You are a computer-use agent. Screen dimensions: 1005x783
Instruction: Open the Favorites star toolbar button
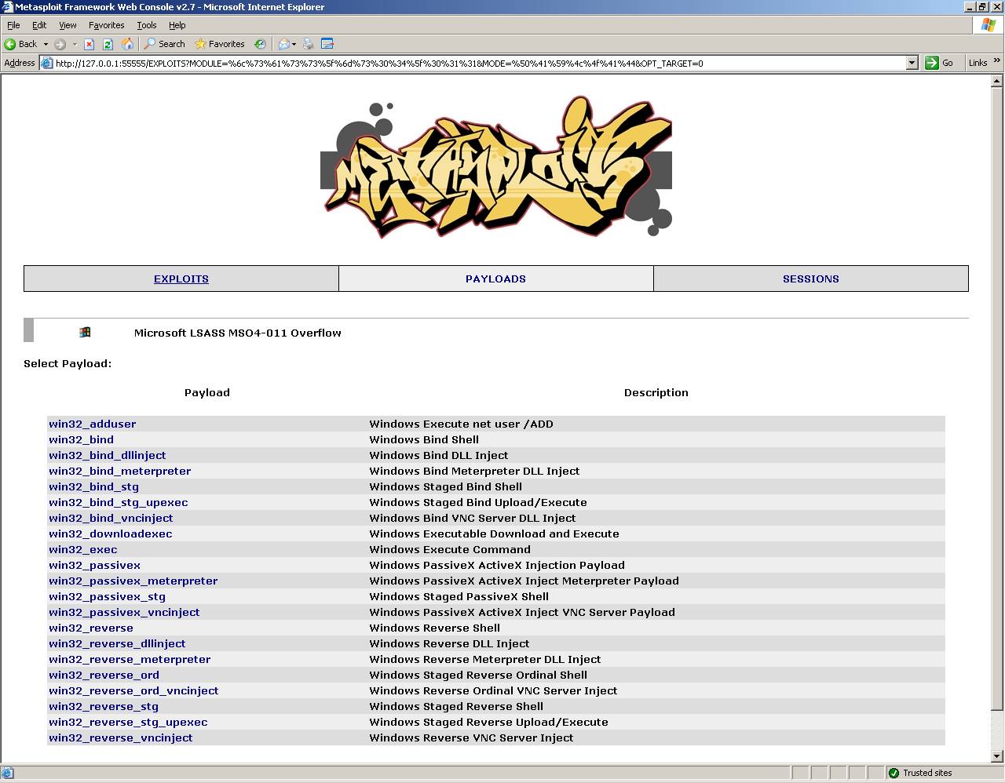coord(220,44)
